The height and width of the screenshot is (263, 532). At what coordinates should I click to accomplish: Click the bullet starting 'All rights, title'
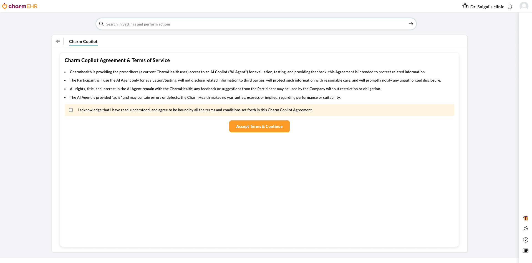pos(225,89)
